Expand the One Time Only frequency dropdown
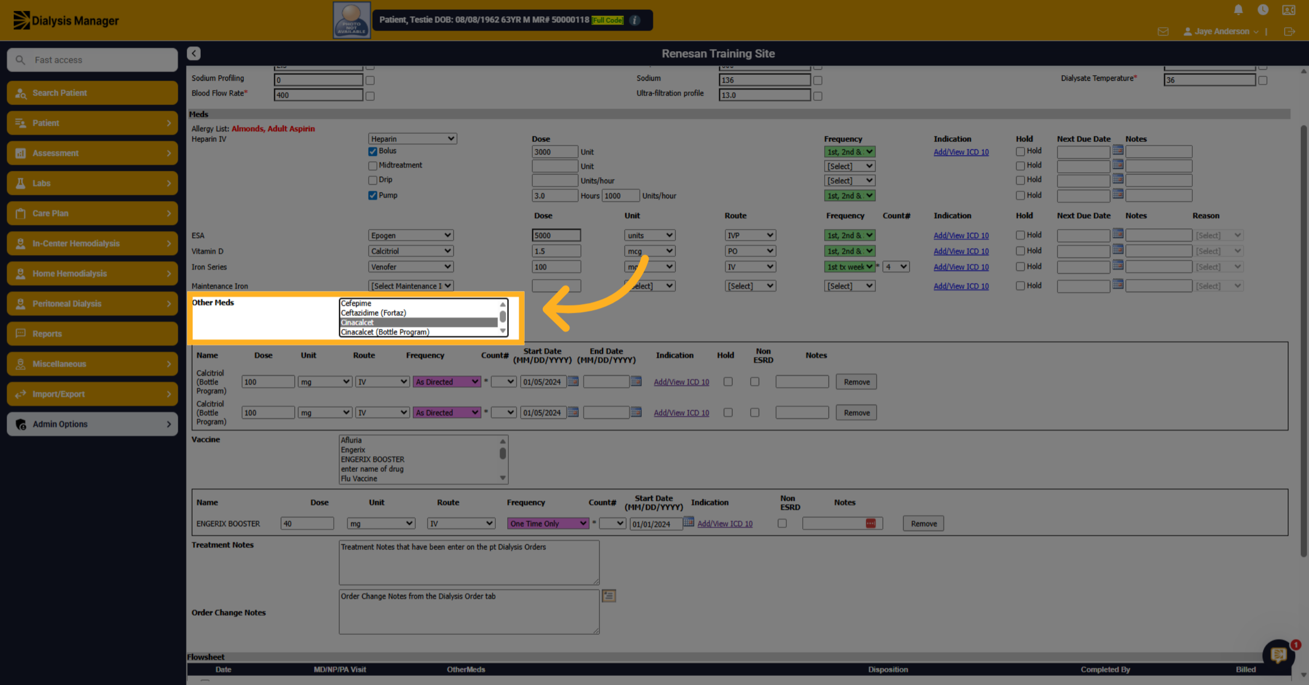Viewport: 1309px width, 685px height. (x=548, y=524)
